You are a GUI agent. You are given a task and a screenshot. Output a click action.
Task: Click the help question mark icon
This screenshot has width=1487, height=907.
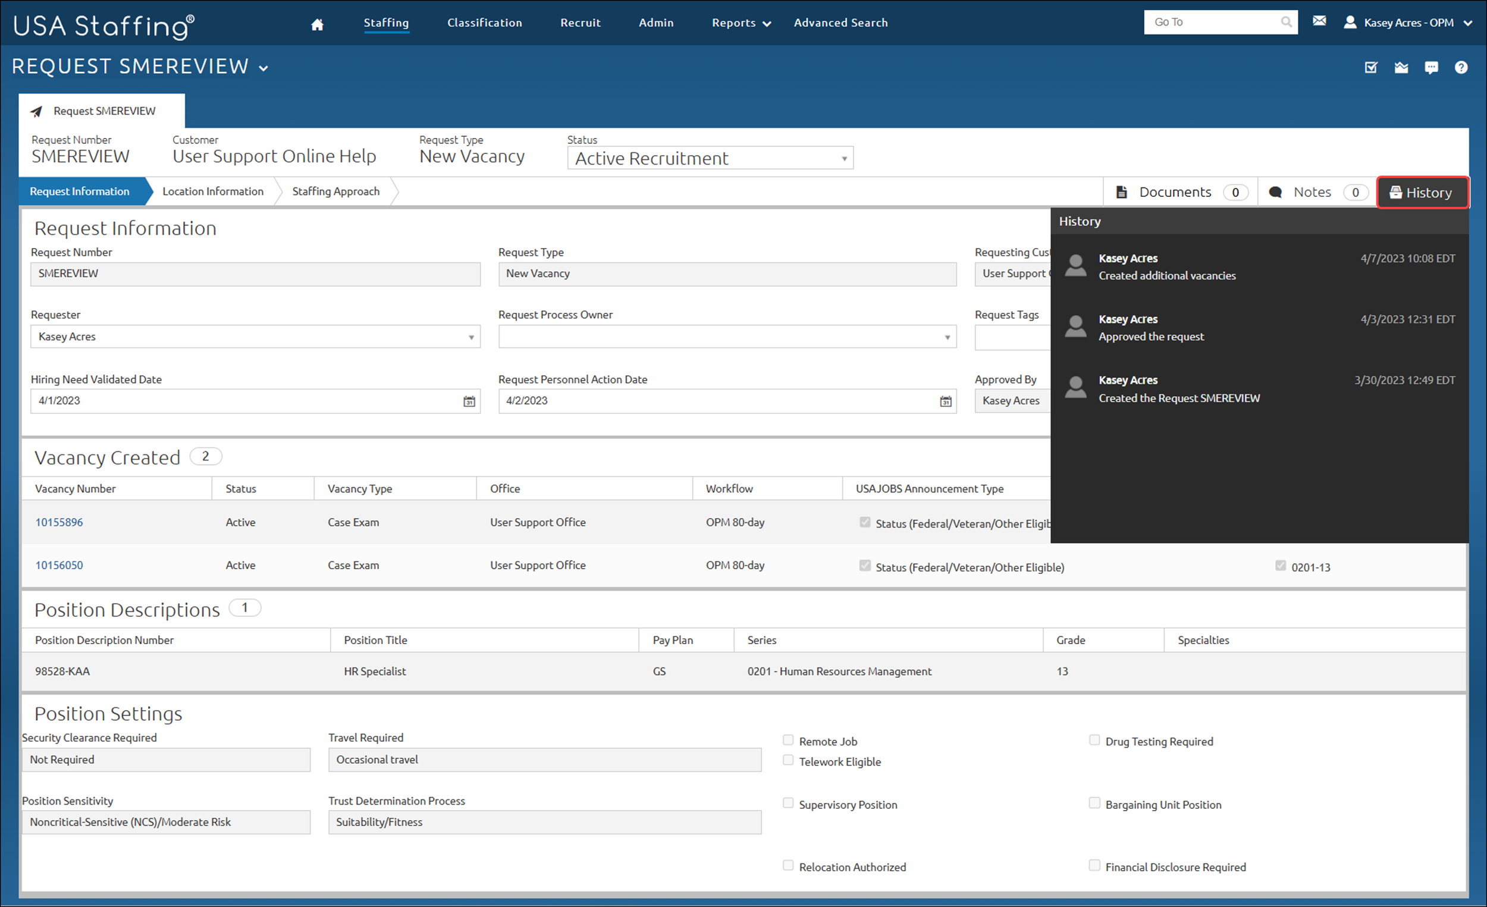pos(1460,68)
